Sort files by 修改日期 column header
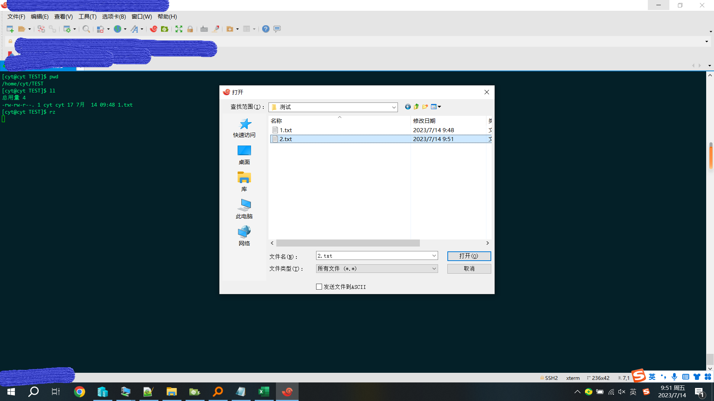This screenshot has width=714, height=401. pyautogui.click(x=448, y=121)
